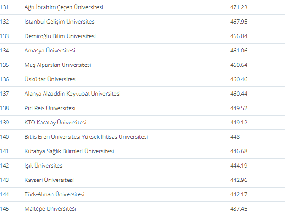285x220 pixels.
Task: Select rank number 134
Action: click(4, 51)
